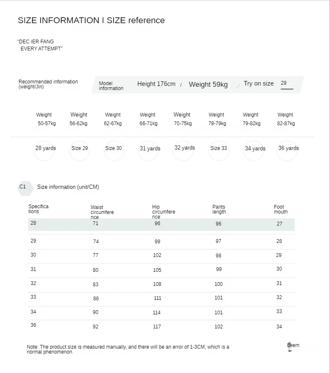Screen dimensions: 330x373
Task: Click the highlighted size 28 table row
Action: tap(161, 224)
